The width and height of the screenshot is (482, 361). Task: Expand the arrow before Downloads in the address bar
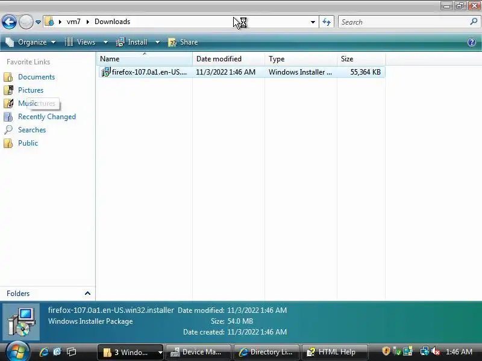87,22
